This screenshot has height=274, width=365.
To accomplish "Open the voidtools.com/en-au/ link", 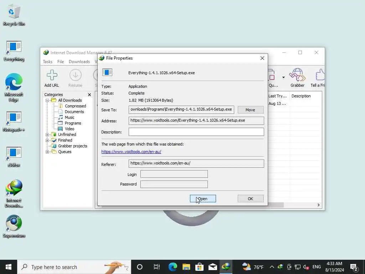I will (131, 152).
